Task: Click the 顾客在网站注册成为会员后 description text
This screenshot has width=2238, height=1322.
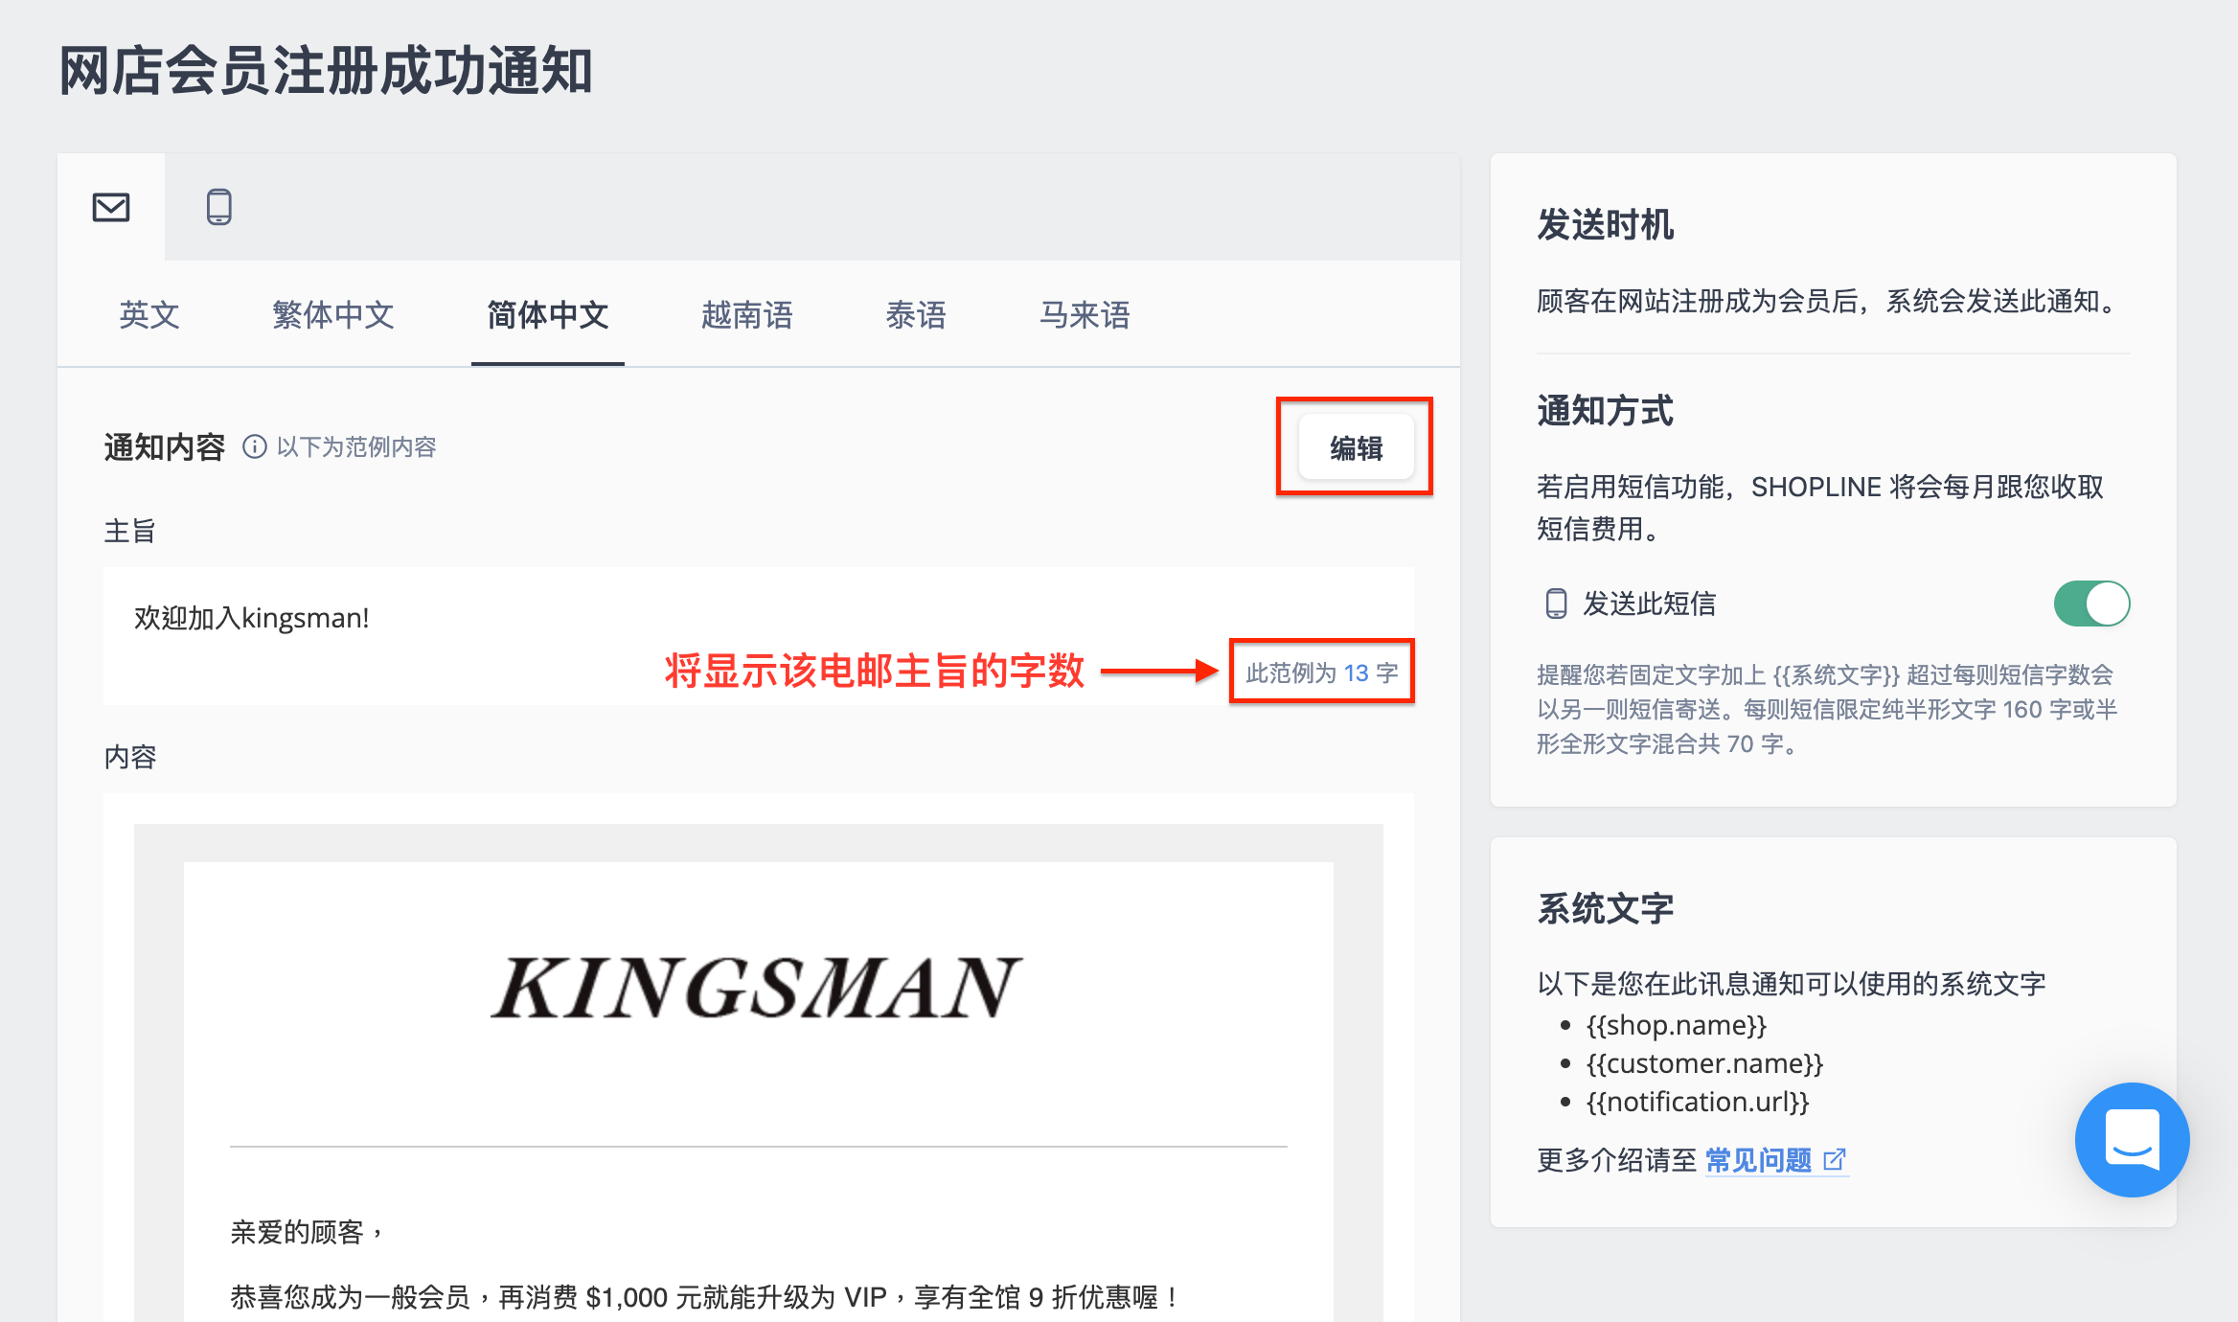Action: pyautogui.click(x=1830, y=302)
